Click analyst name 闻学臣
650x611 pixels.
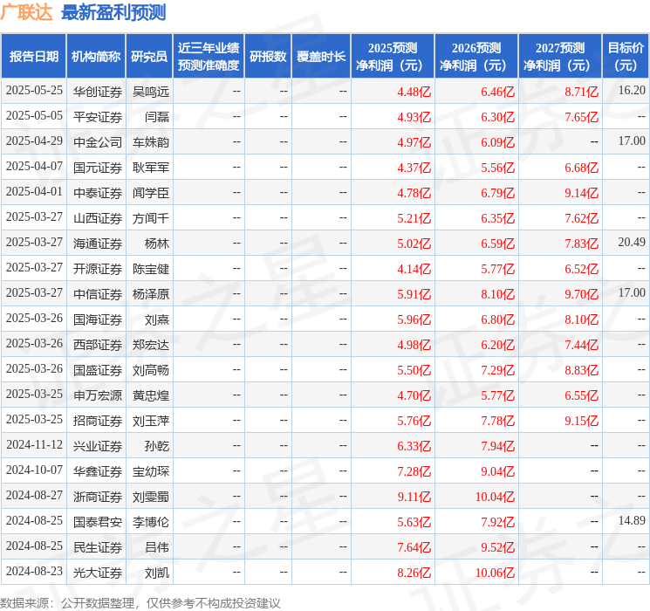coord(150,193)
